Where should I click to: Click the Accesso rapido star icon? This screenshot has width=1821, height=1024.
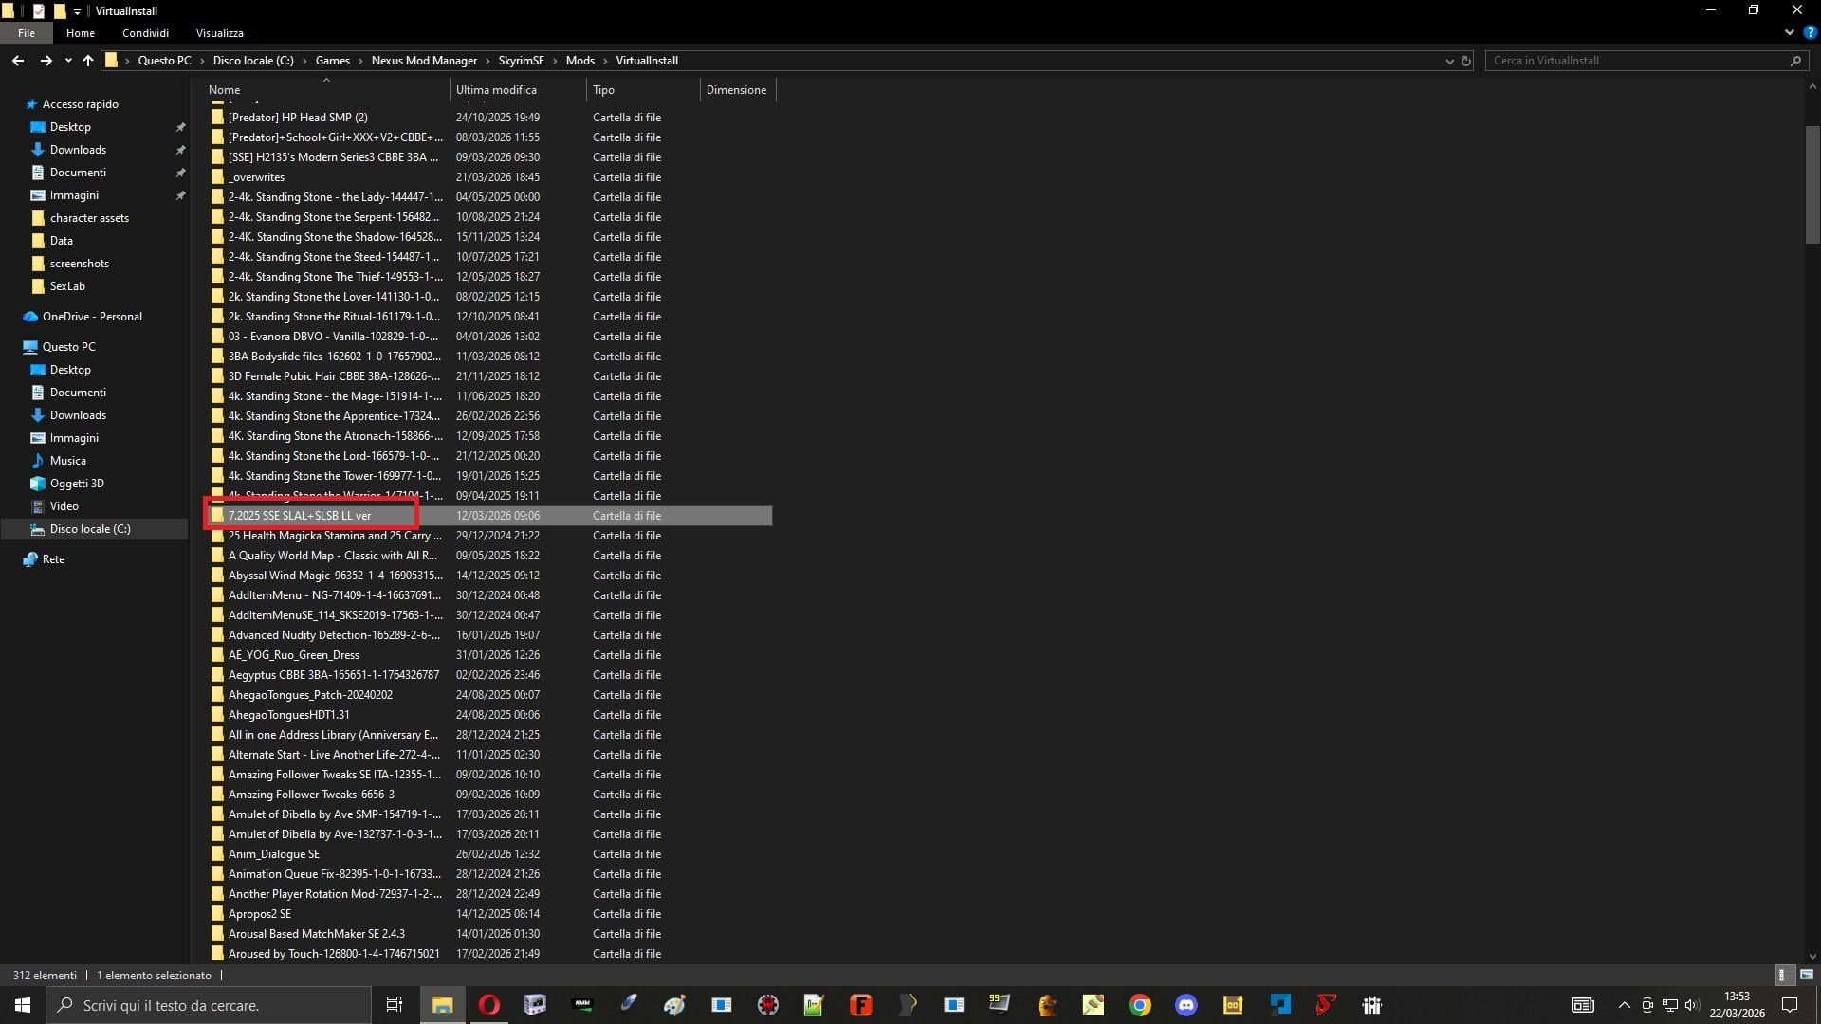point(31,104)
